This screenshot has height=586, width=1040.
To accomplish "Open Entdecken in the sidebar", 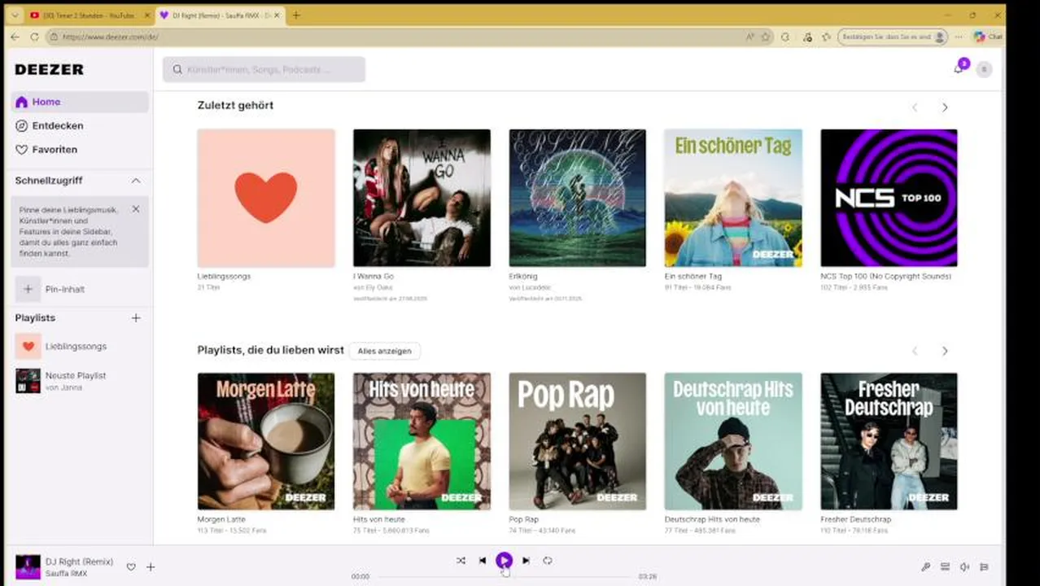I will click(80, 125).
